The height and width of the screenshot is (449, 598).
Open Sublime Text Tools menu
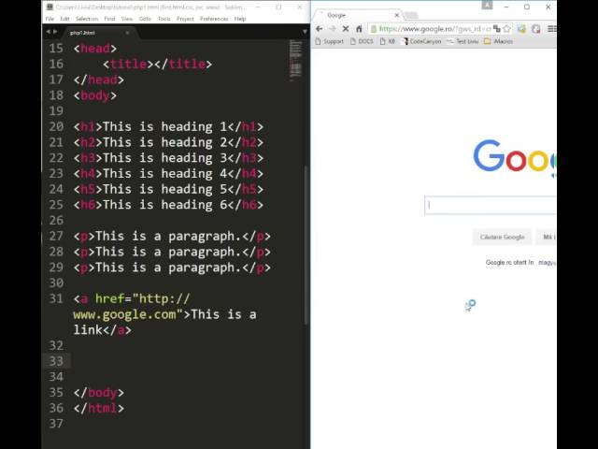[x=164, y=19]
